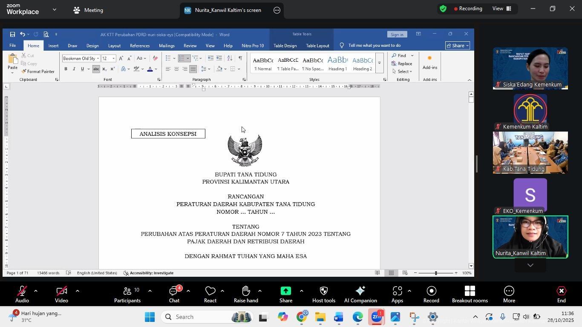
Task: Select the Kab.Tana Tidung video thumbnail
Action: [x=530, y=152]
